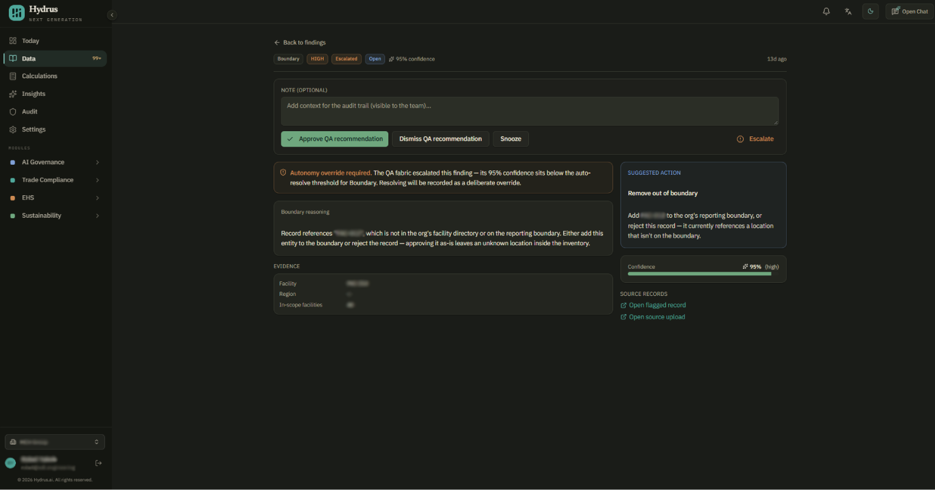This screenshot has height=490, width=935.
Task: Open source upload link
Action: (653, 317)
